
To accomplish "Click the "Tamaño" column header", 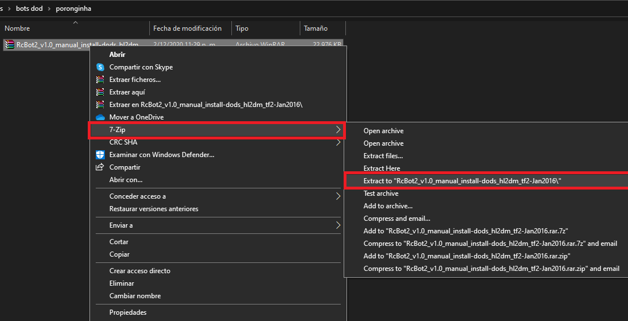I will [x=316, y=28].
